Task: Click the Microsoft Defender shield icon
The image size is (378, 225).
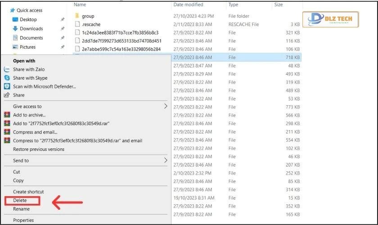Action: [x=7, y=86]
